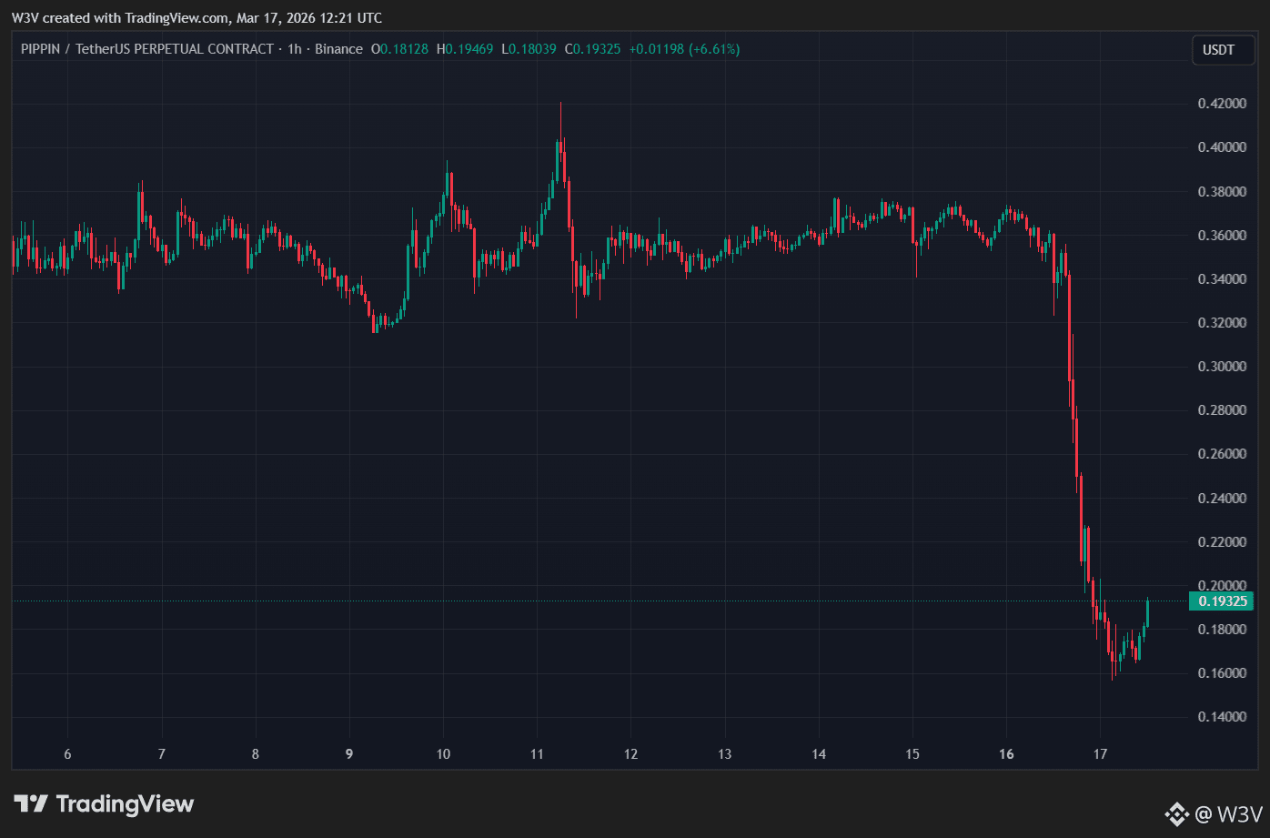Click the high value H0.19469
This screenshot has width=1270, height=838.
click(465, 49)
